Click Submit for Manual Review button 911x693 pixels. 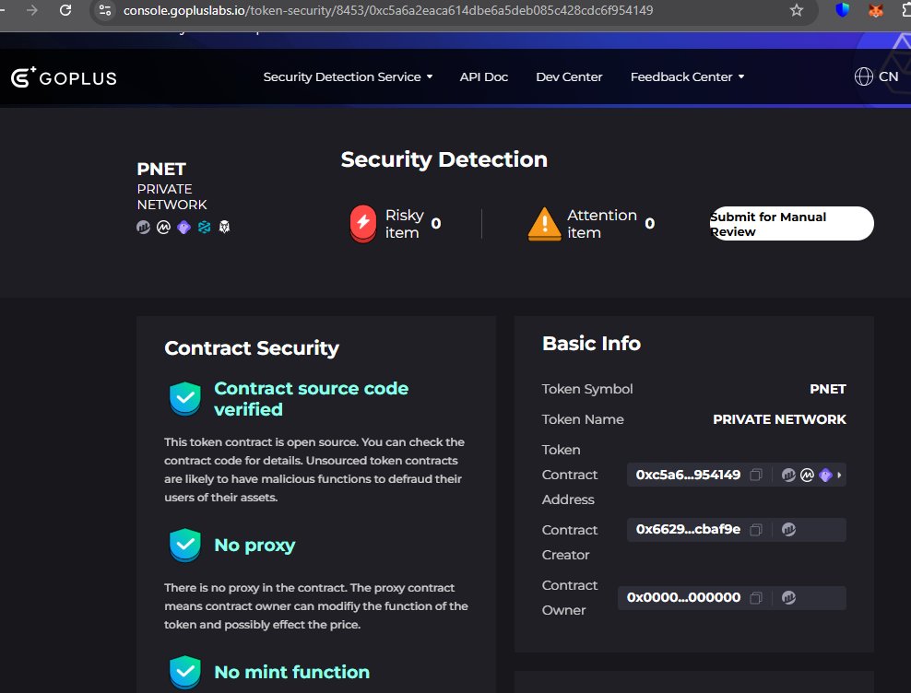point(791,224)
